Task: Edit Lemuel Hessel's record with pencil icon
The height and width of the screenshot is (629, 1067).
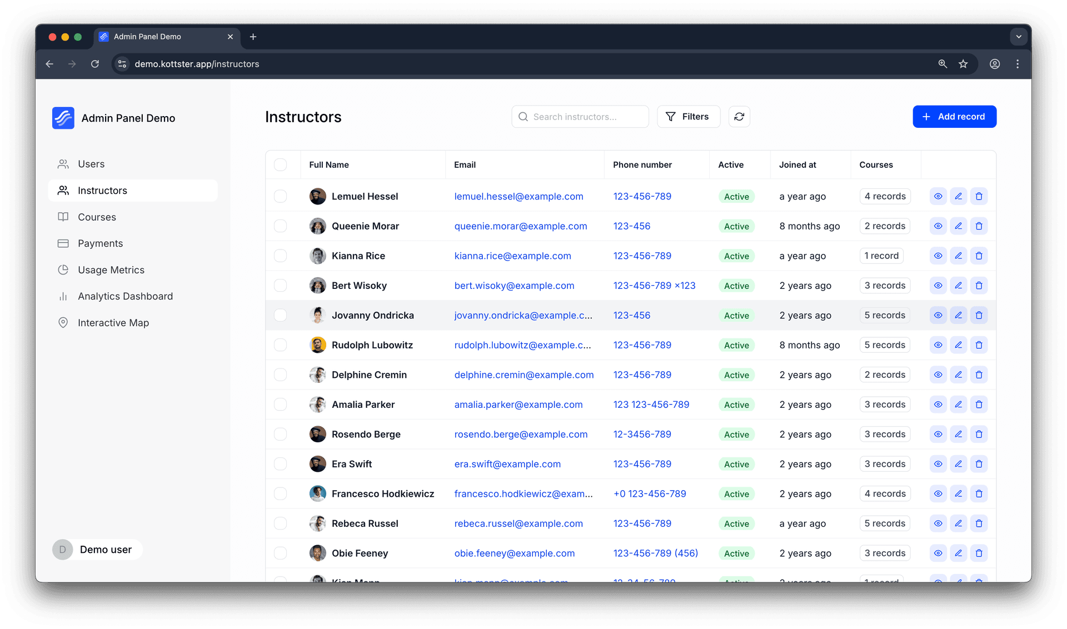Action: 959,196
